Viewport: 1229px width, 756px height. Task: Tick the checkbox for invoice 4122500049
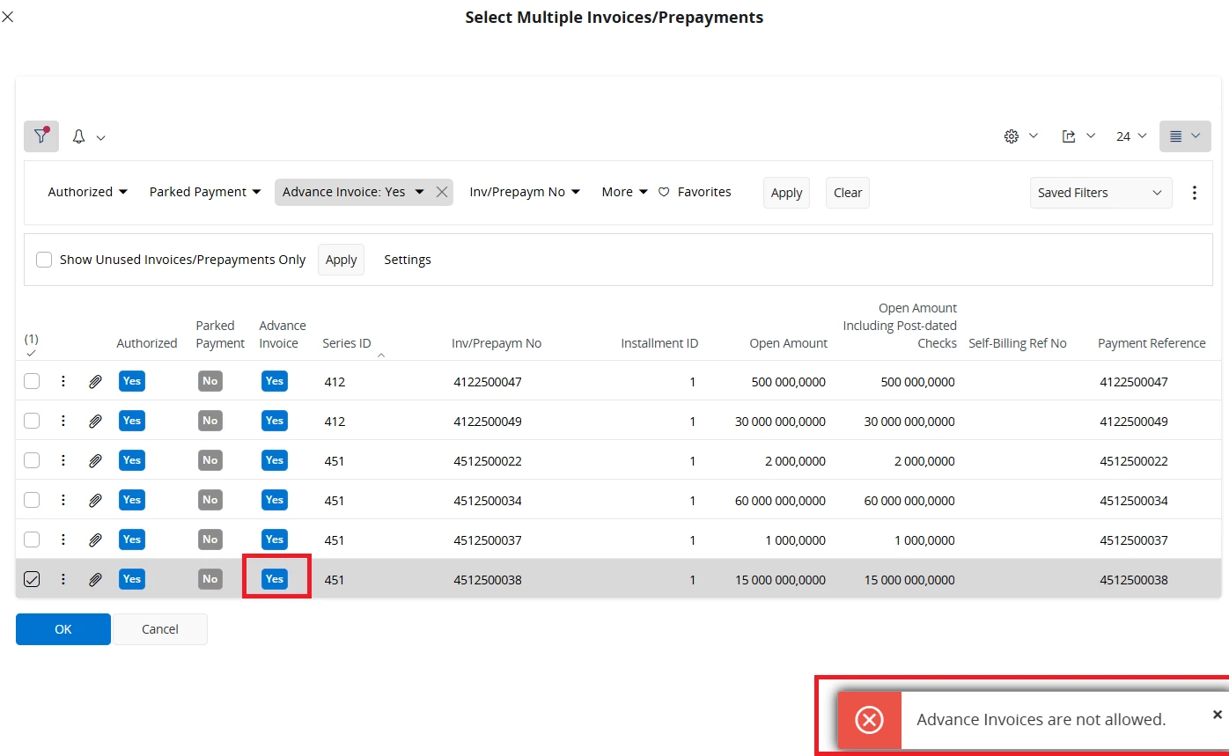(x=32, y=421)
